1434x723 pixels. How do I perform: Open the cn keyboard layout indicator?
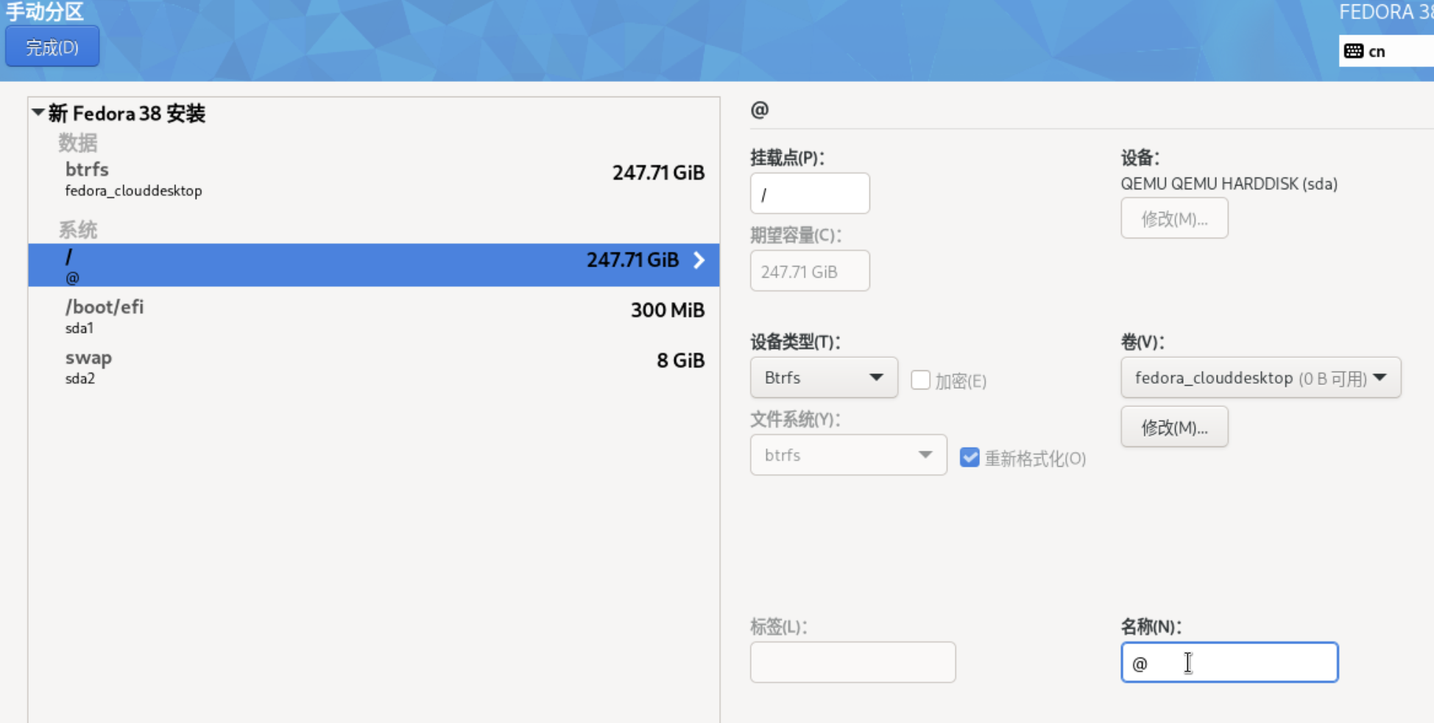click(x=1385, y=51)
